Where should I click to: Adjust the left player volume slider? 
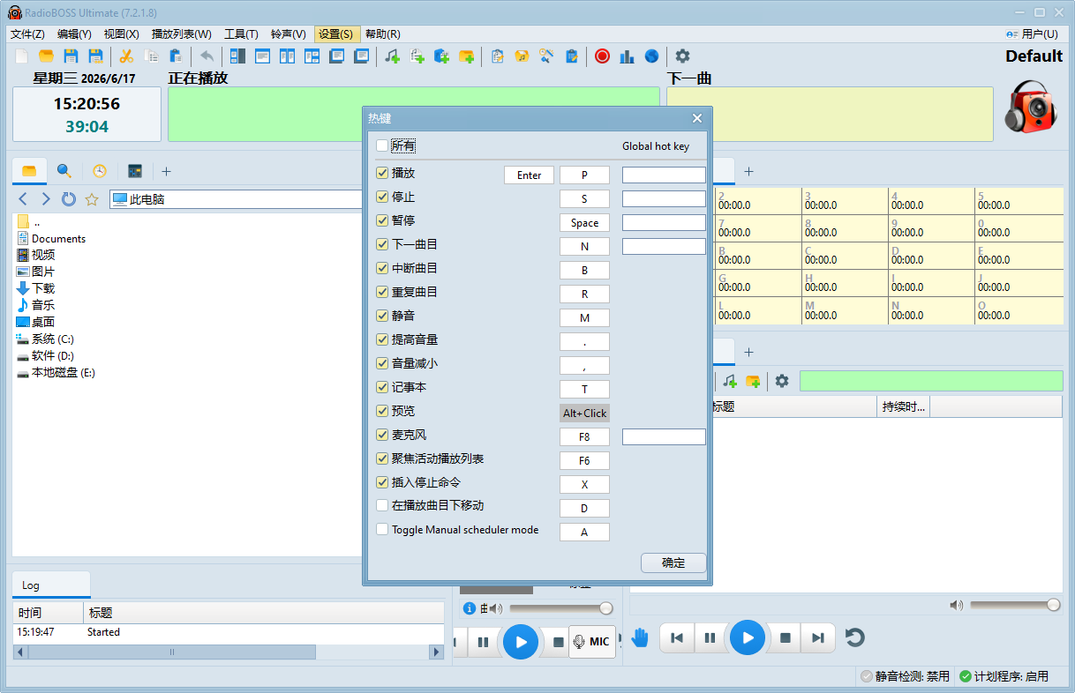click(561, 608)
